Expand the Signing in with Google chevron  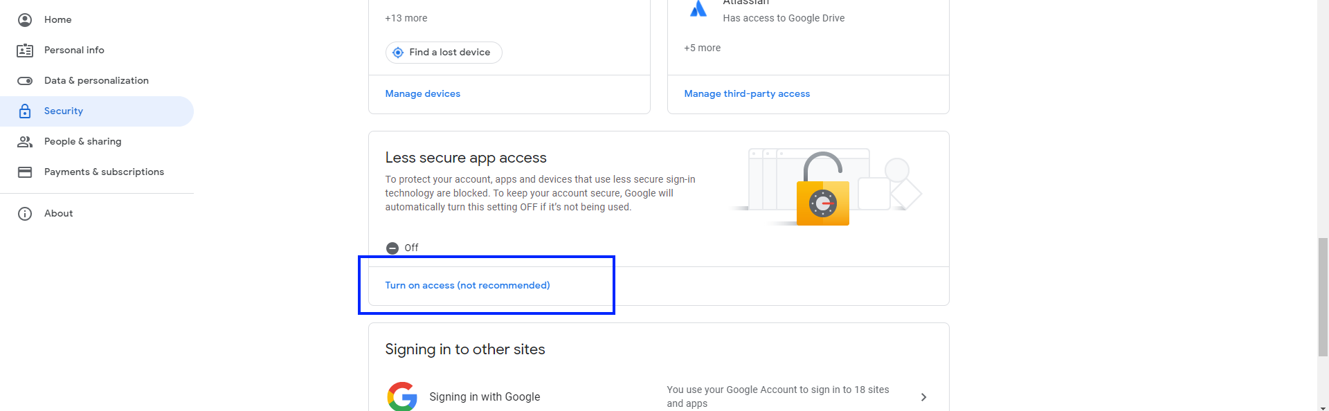pos(923,397)
